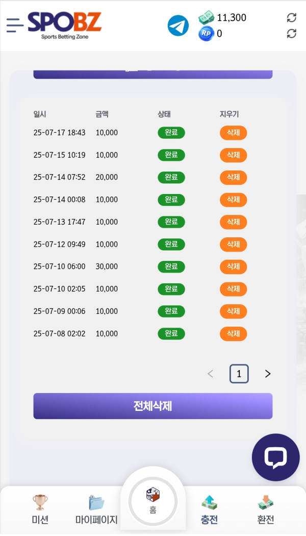Viewport: 306px width, 536px height.
Task: Select page 1 in pagination
Action: pyautogui.click(x=239, y=374)
